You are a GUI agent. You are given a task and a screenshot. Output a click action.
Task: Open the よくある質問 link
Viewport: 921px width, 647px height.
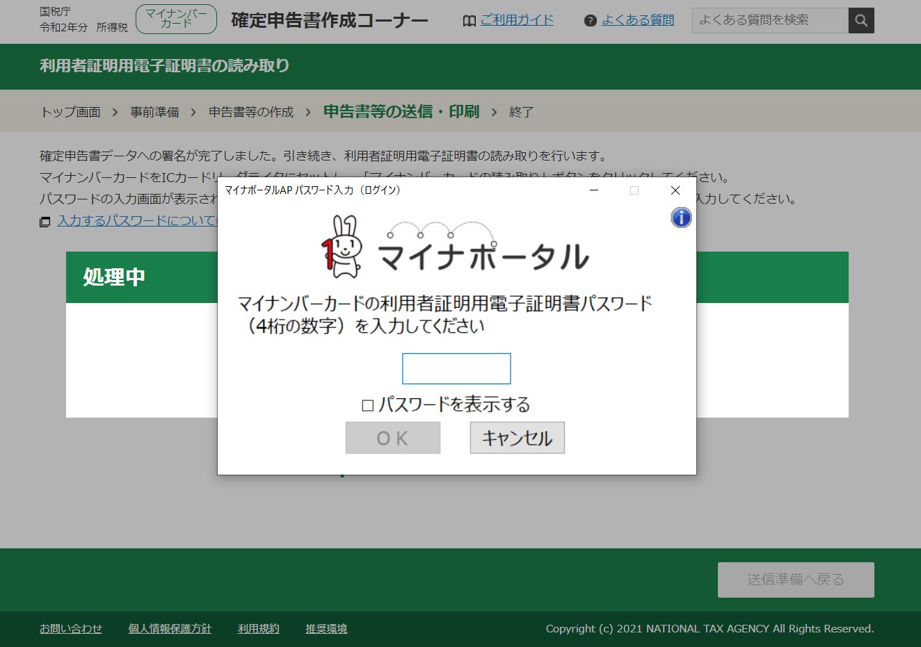638,20
